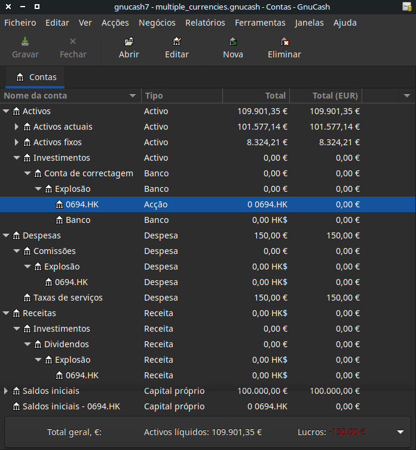The image size is (416, 450).
Task: Open the Ferramentas menu
Action: 260,23
